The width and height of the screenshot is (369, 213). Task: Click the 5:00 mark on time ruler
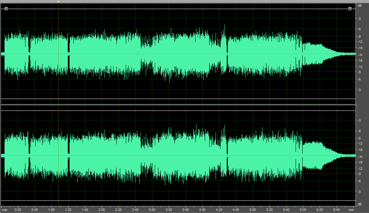pyautogui.click(x=253, y=210)
